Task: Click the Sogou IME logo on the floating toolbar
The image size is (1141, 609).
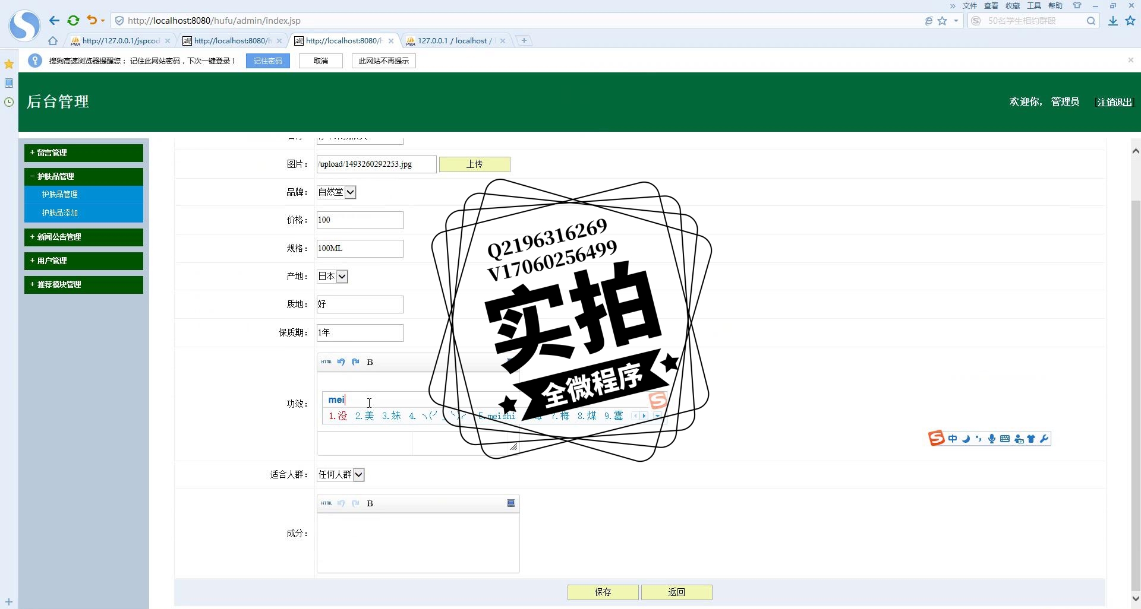Action: [936, 438]
